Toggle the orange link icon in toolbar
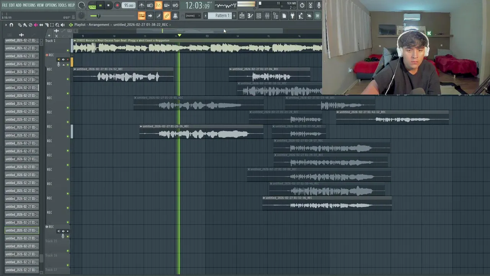Viewport: 490px width, 276px height. (x=167, y=16)
